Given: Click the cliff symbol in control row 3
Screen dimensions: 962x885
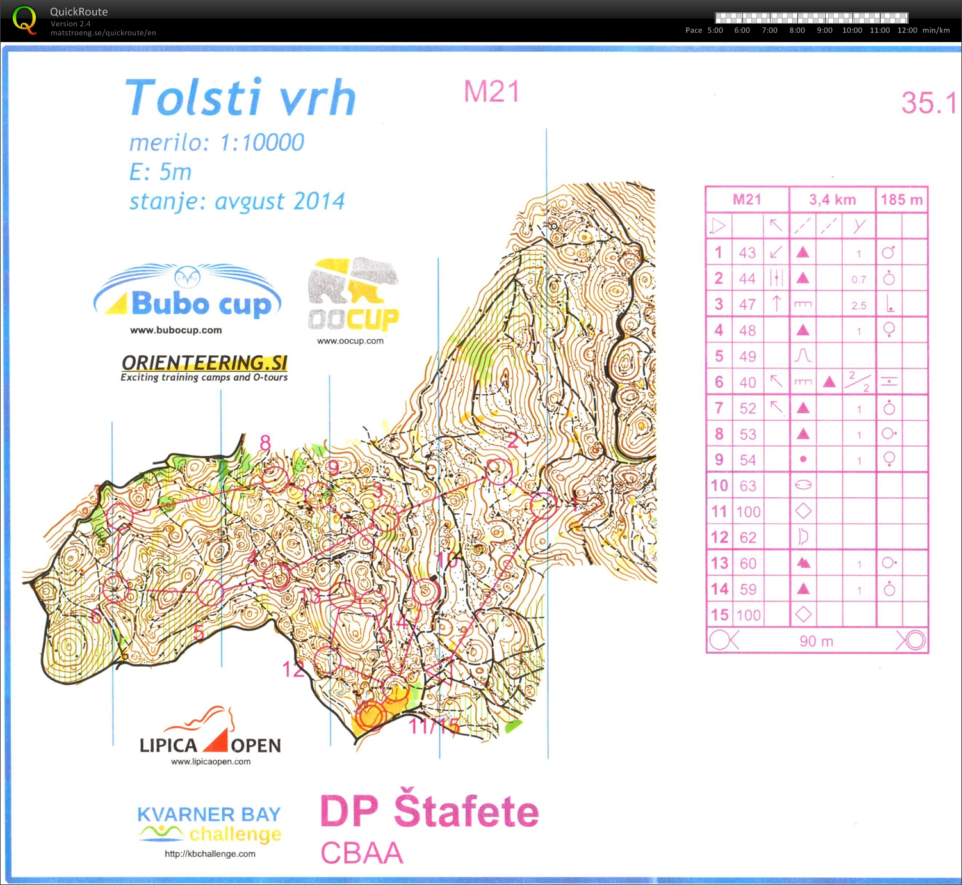Looking at the screenshot, I should click(x=803, y=304).
